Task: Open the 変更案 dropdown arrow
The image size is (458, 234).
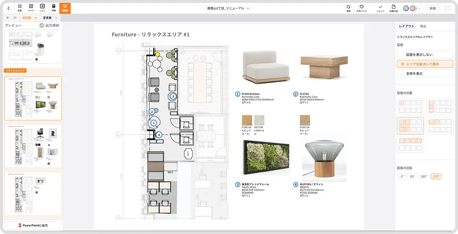Action: 56,17
